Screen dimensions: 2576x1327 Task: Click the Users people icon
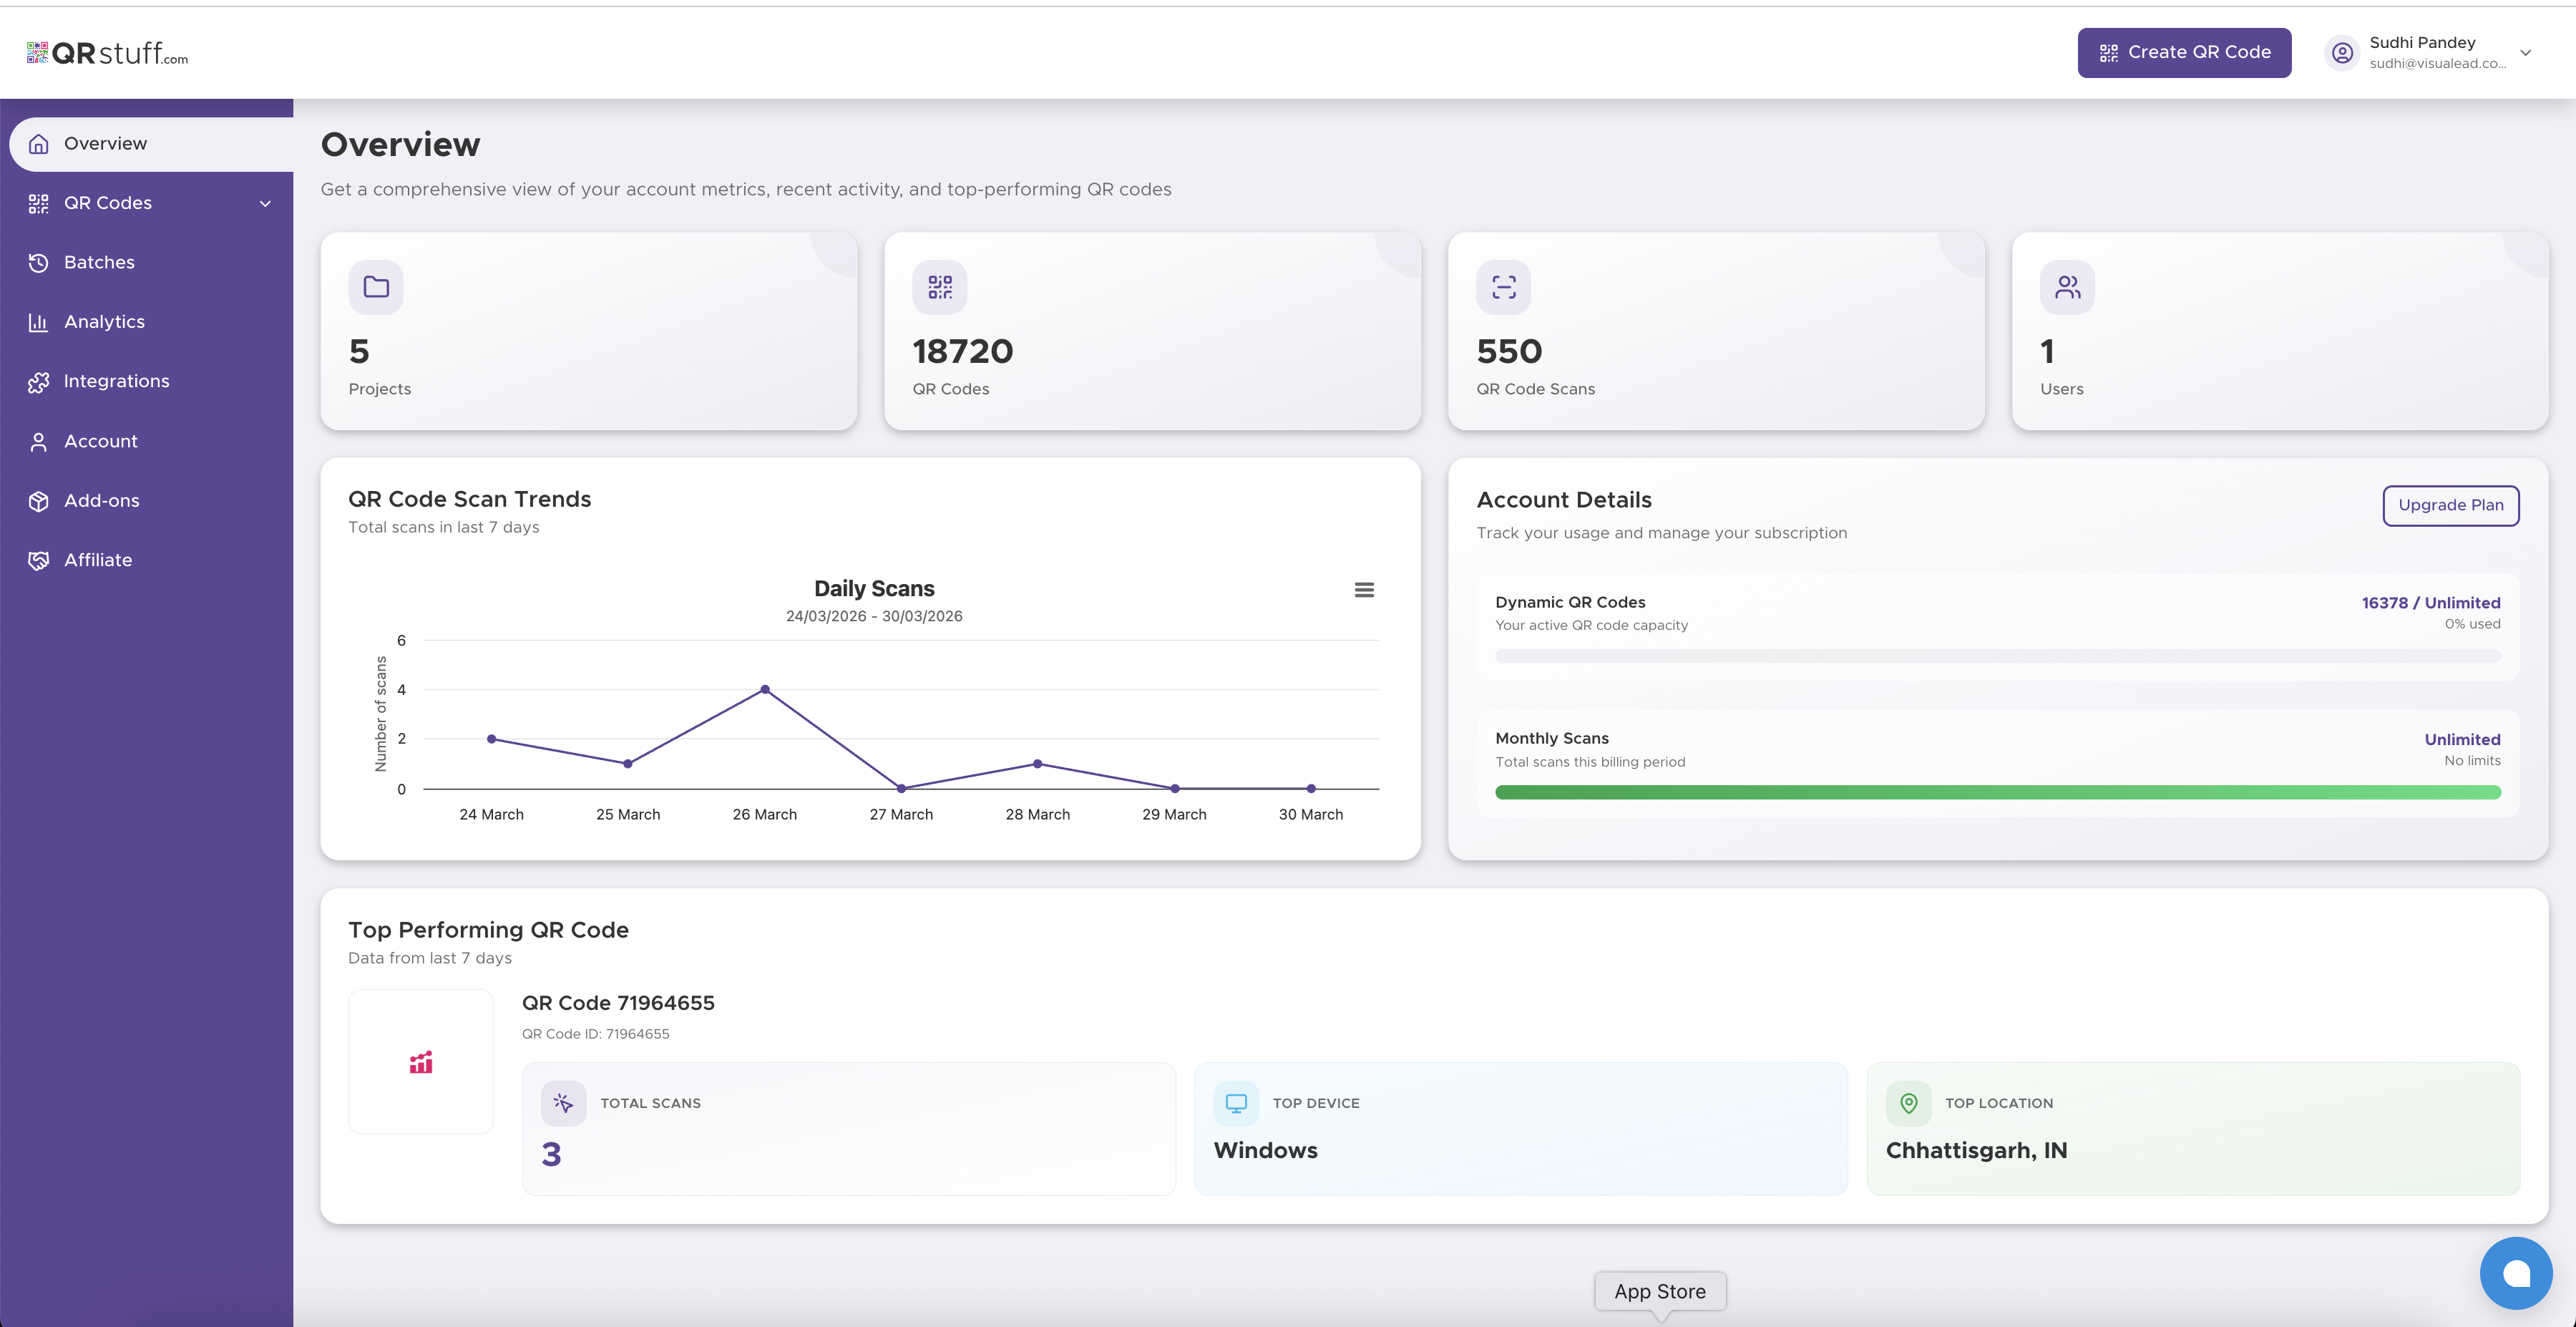[2067, 287]
